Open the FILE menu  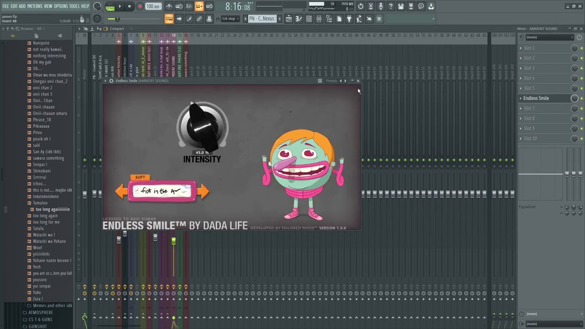(5, 6)
